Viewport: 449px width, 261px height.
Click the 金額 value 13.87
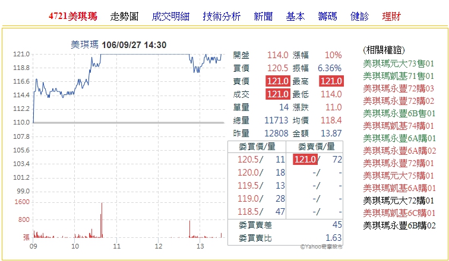pyautogui.click(x=331, y=133)
